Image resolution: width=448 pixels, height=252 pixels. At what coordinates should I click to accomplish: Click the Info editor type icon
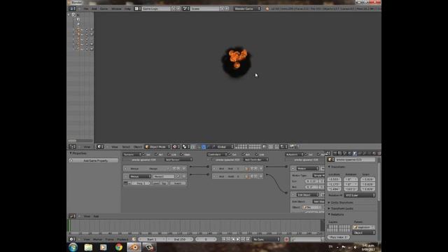(73, 8)
